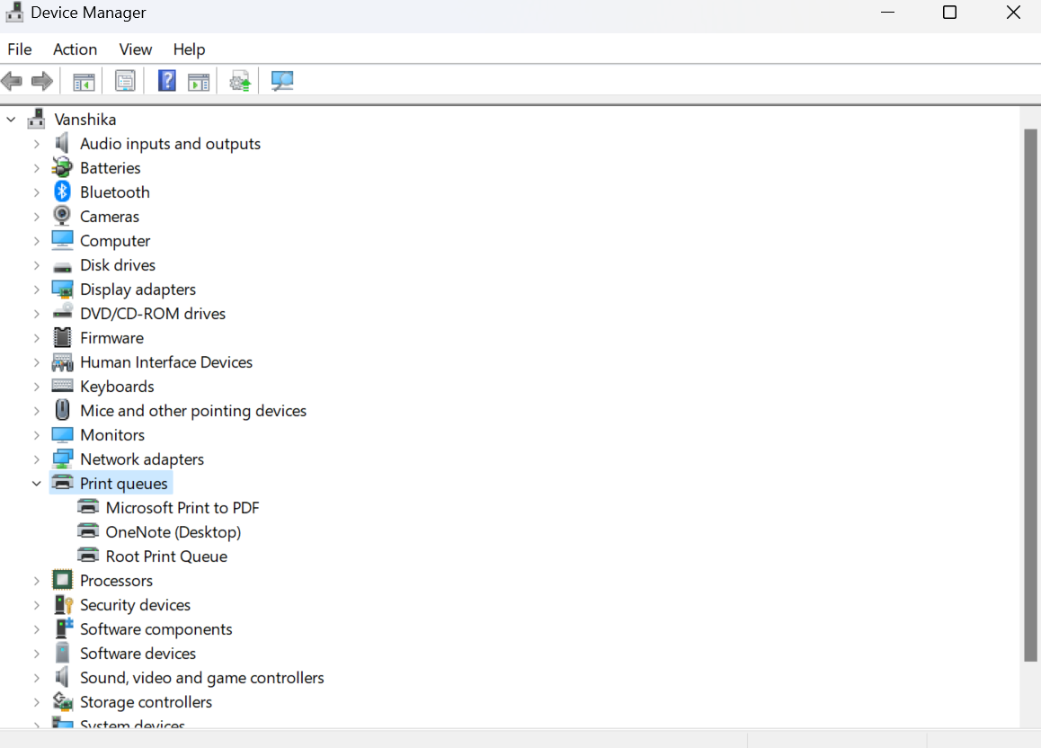
Task: Select the Cameras webcam icon
Action: 62,217
